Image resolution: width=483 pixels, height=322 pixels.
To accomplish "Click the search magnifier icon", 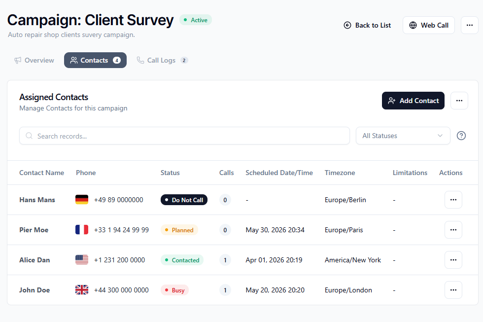I will (29, 136).
